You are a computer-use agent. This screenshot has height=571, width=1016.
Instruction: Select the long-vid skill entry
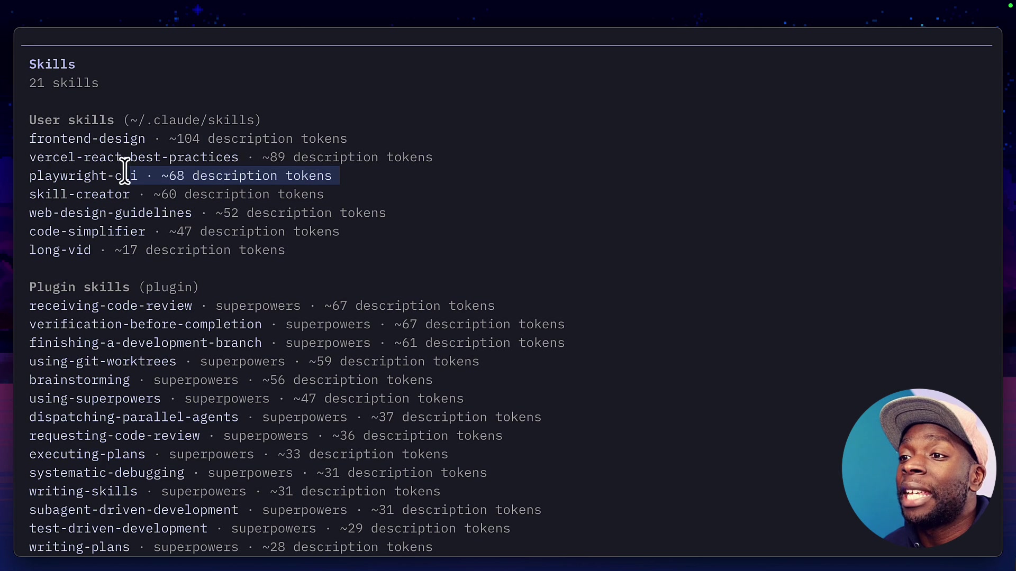(x=59, y=250)
